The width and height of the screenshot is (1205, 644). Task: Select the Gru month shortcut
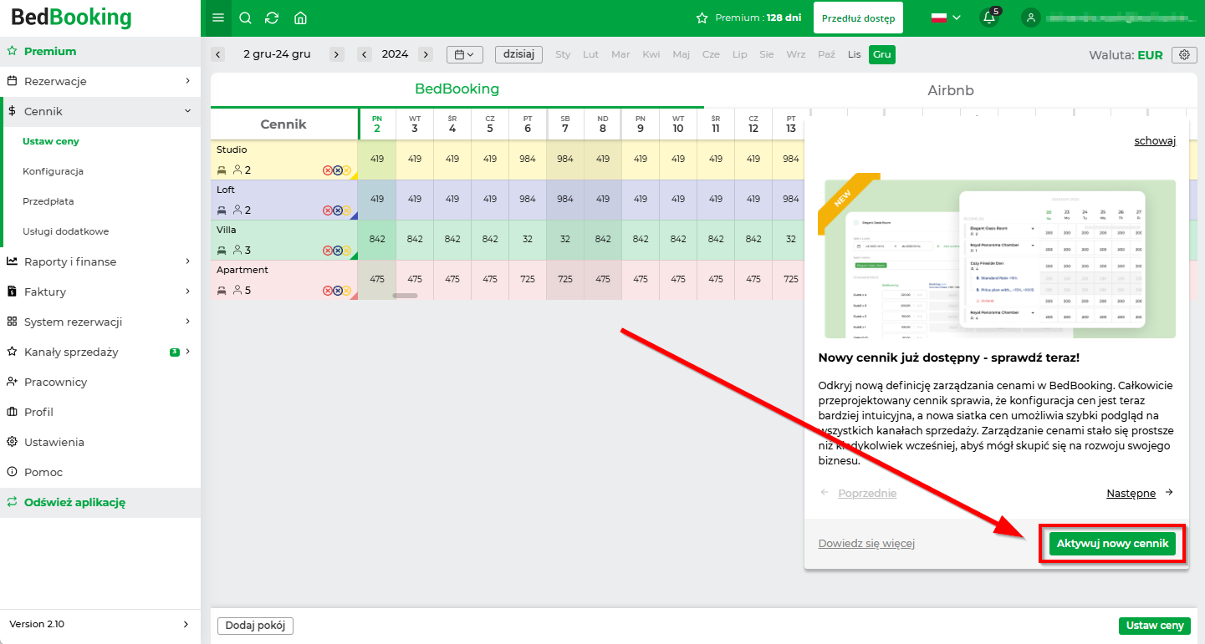(x=881, y=54)
